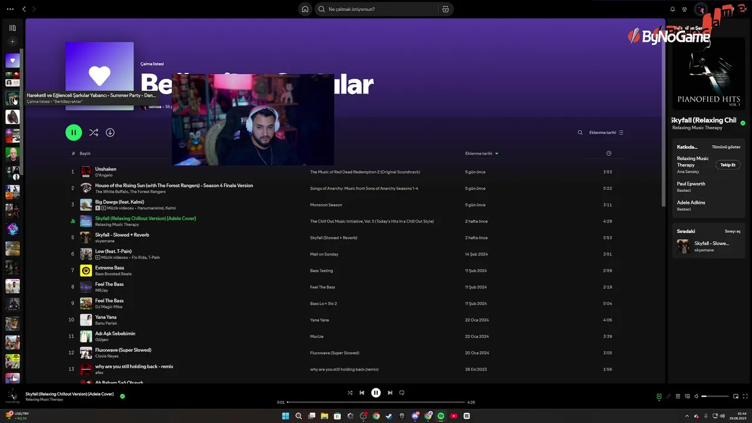Toggle the playlist header shuffle button
Viewport: 752px width, 423px height.
coord(93,132)
